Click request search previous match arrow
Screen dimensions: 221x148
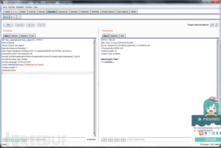[11, 139]
